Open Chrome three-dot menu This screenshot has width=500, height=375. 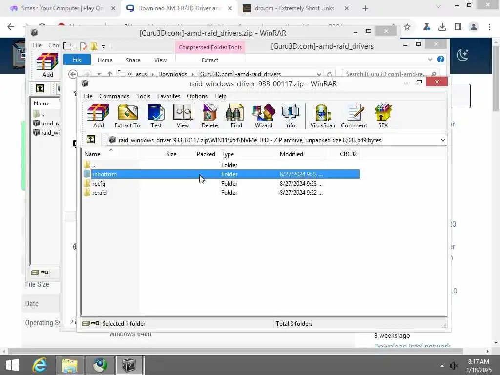pos(489,27)
